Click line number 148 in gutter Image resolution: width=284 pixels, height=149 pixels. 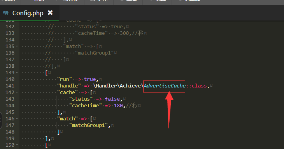pos(10,132)
